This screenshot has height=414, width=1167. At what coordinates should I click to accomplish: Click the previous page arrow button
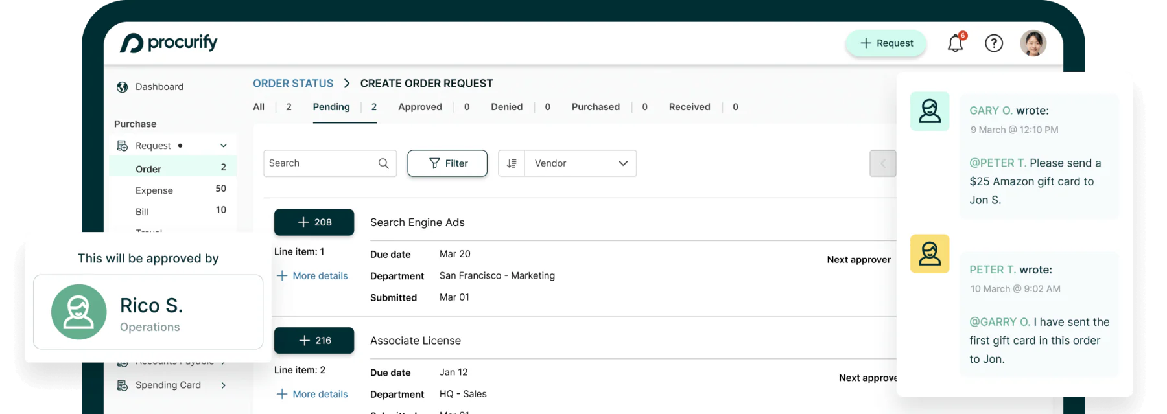pyautogui.click(x=882, y=163)
